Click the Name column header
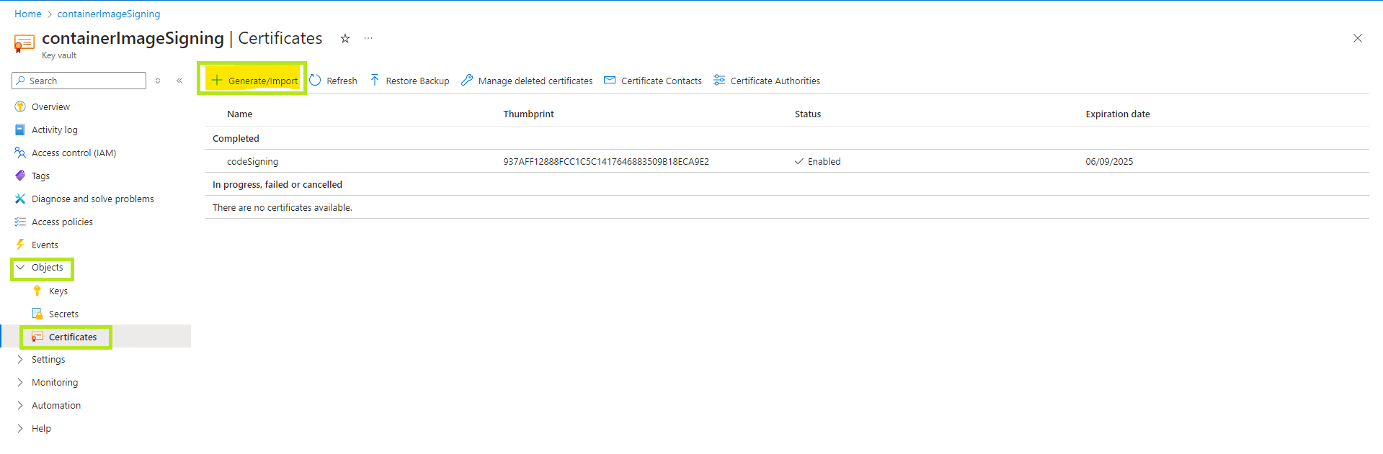Image resolution: width=1383 pixels, height=454 pixels. tap(240, 114)
